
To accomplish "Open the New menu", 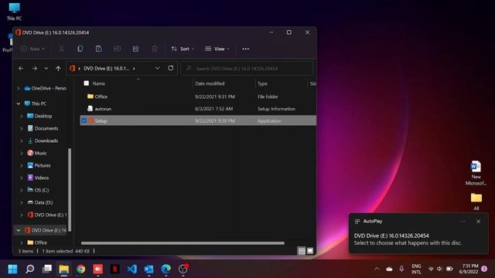I will click(x=32, y=49).
